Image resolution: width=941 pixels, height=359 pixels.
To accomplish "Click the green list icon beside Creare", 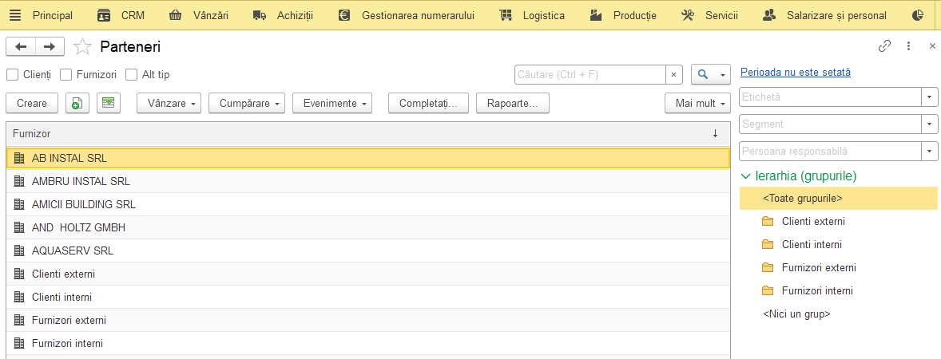I will (x=109, y=103).
